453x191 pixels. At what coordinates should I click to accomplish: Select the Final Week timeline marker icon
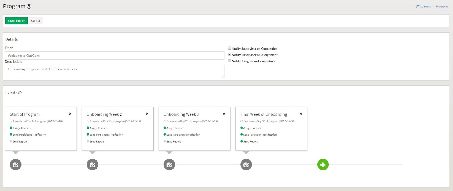(x=246, y=165)
